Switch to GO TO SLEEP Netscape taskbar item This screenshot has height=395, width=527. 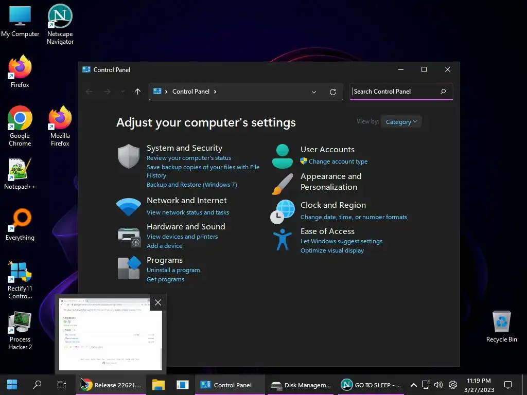click(371, 385)
